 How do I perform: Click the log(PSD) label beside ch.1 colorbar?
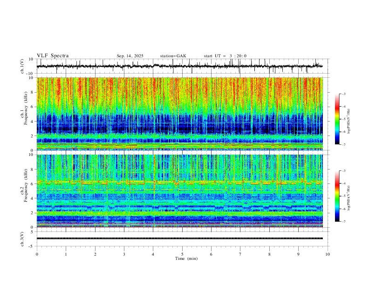pyautogui.click(x=348, y=121)
